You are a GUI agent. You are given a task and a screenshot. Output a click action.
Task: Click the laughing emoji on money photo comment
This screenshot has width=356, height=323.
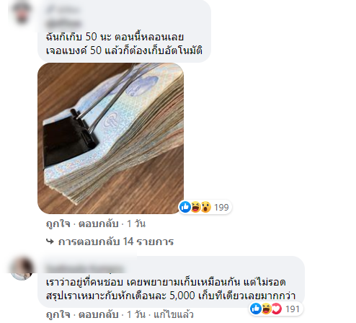click(196, 207)
